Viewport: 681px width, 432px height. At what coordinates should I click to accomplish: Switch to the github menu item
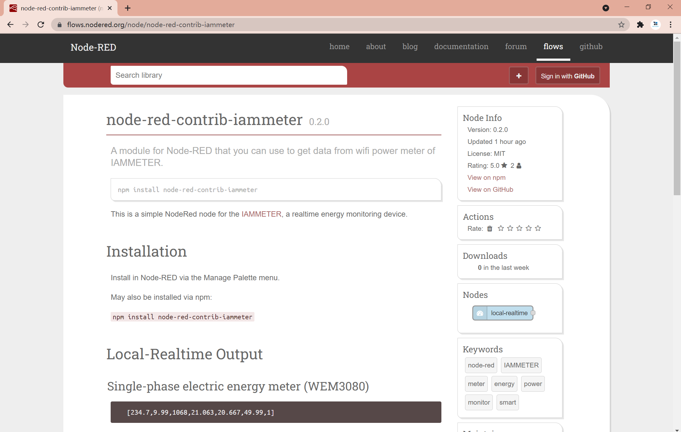coord(591,47)
